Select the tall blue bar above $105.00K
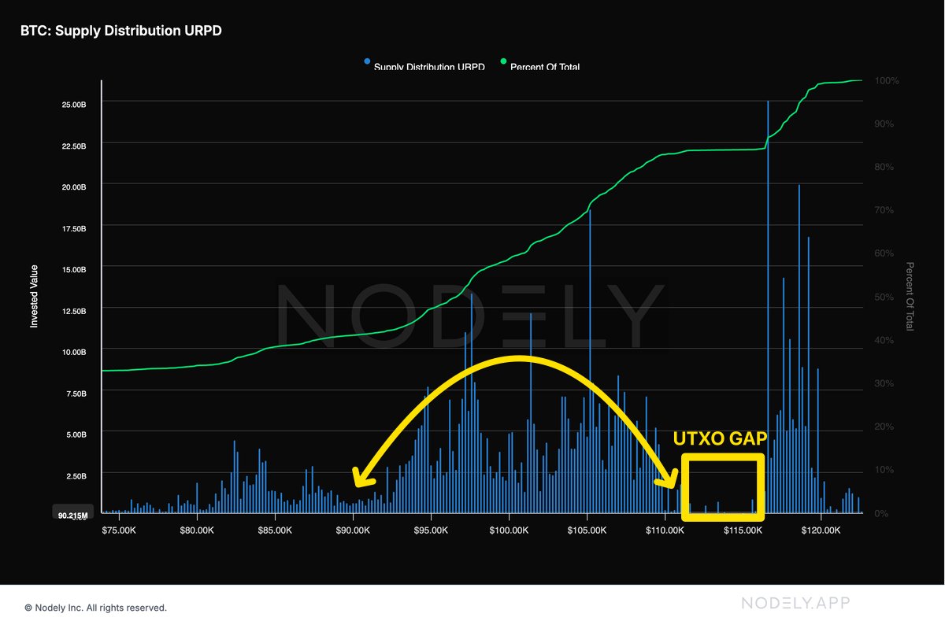This screenshot has width=945, height=621. pos(590,315)
